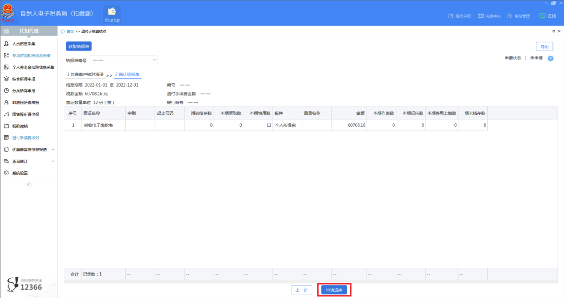Open 限售股所得申报 bar chart icon
The image size is (564, 298).
[x=6, y=114]
